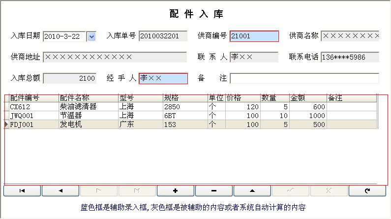
Task: Click the 备注 text field
Action: (x=304, y=78)
